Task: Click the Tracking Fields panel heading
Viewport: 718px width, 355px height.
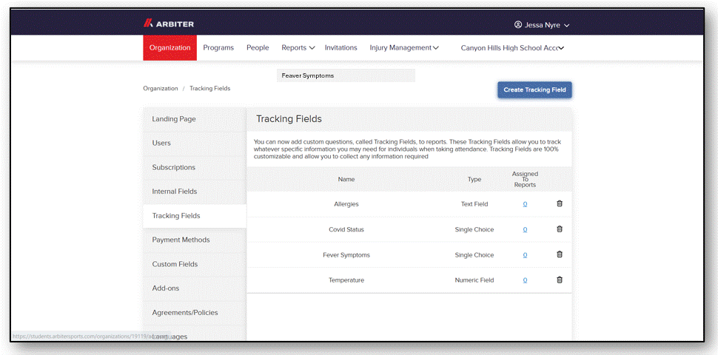Action: click(289, 119)
